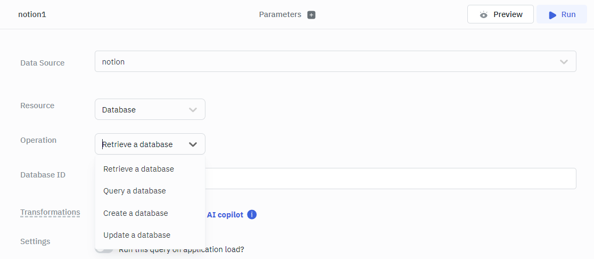594x259 pixels.
Task: Click the Resource field chevron arrow
Action: click(x=193, y=110)
